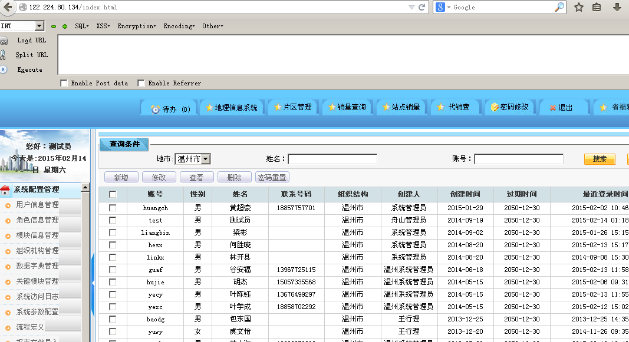Open 模块信息管理 in sidebar
The width and height of the screenshot is (629, 342).
point(37,235)
